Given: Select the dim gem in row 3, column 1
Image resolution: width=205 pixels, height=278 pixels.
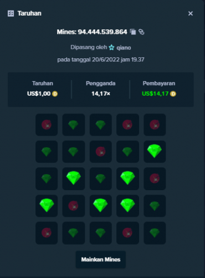Looking at the screenshot, I should click(47, 178).
